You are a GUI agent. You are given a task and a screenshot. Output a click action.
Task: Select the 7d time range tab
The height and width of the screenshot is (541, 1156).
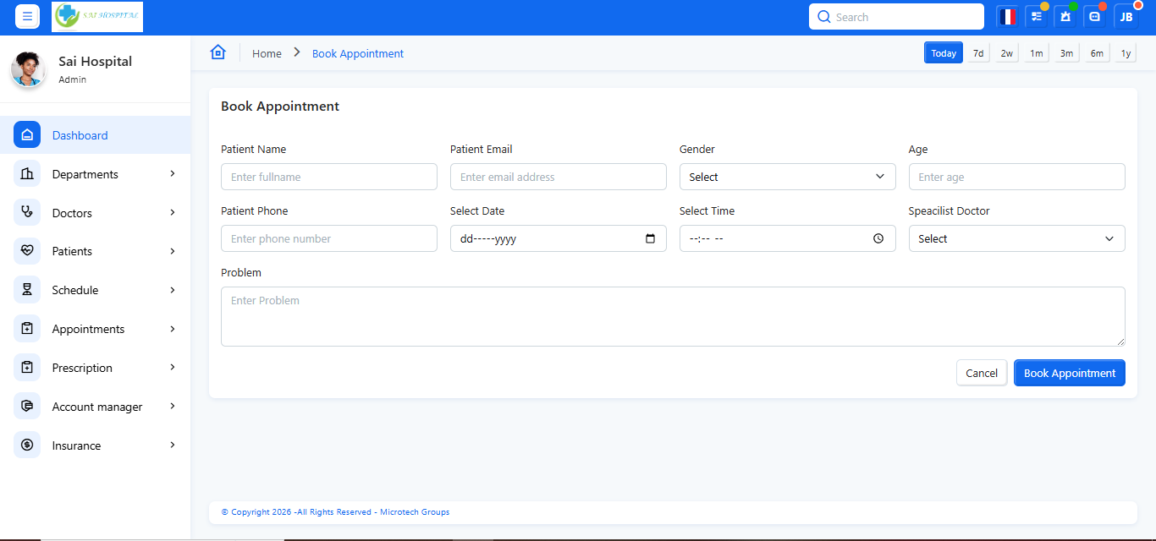978,53
